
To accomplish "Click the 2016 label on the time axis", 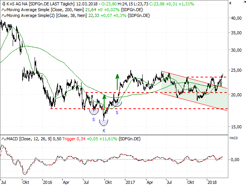I will click(x=48, y=182).
